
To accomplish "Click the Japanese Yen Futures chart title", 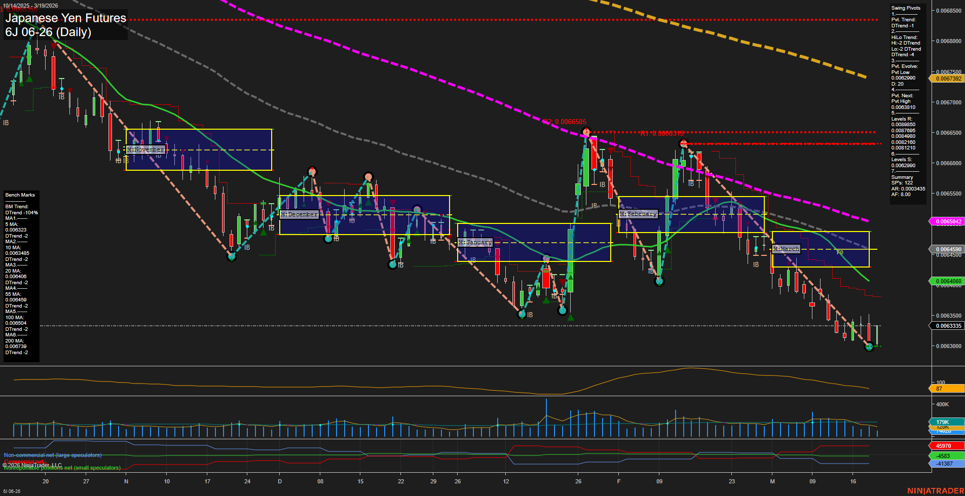I will coord(65,18).
